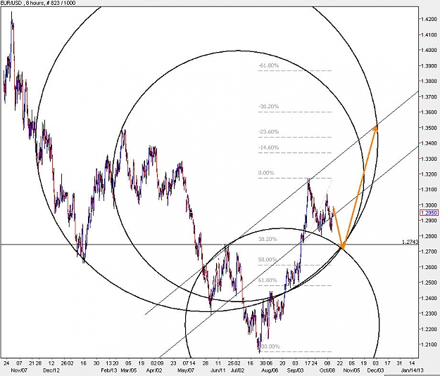The image size is (440, 376).
Task: Click the 1.2200 price axis label
Action: coord(429,329)
